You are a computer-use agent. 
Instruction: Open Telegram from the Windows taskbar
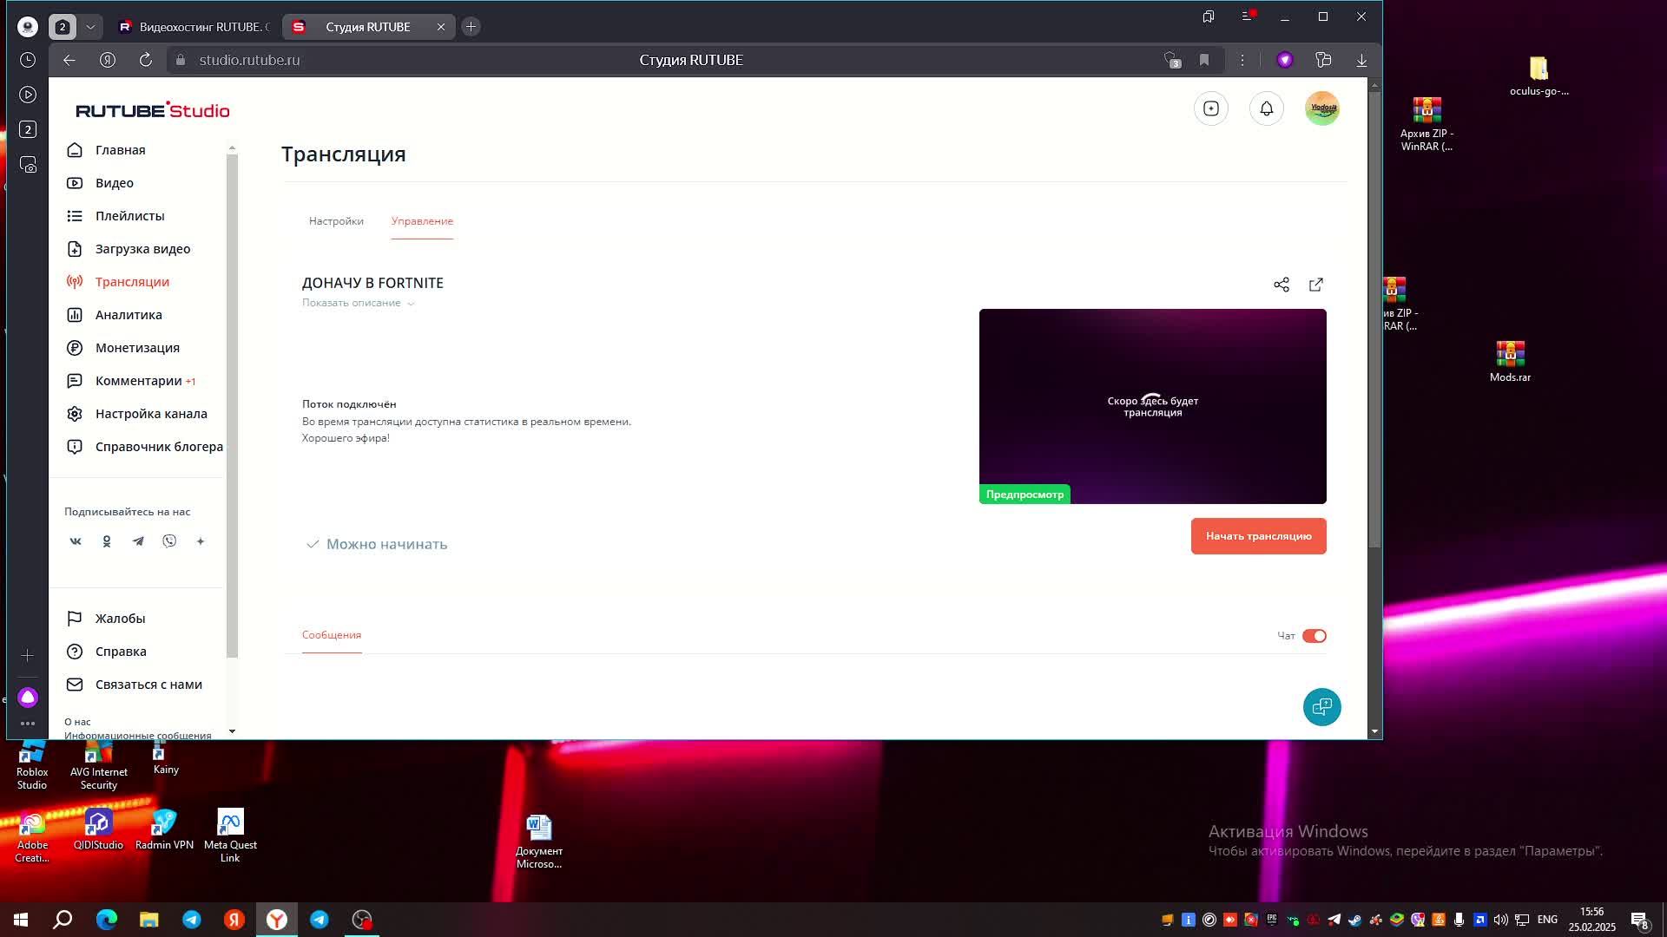point(192,920)
